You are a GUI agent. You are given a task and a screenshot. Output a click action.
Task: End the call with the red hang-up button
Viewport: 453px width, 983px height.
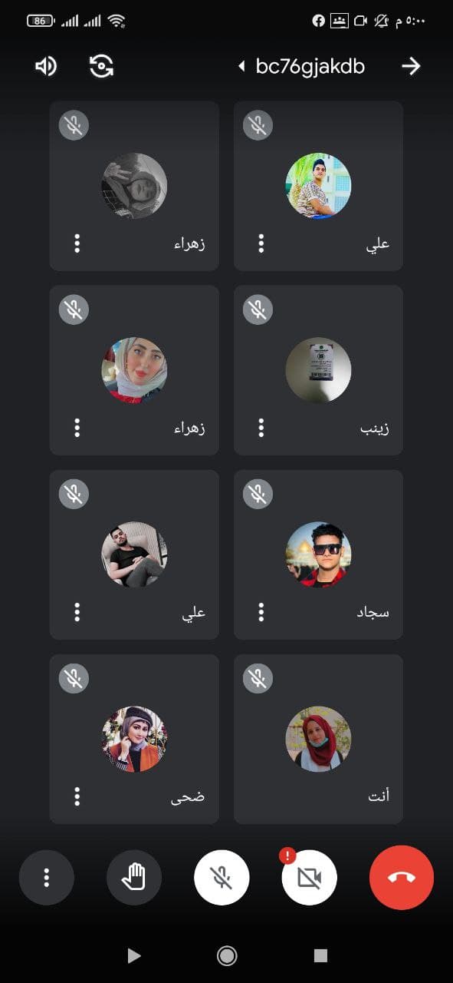click(x=402, y=876)
